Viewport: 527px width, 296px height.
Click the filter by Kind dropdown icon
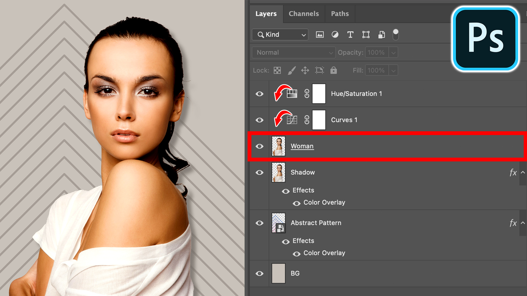[x=301, y=34]
